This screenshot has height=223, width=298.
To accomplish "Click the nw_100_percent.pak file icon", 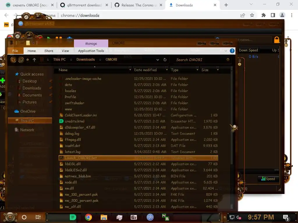I will point(61,194).
